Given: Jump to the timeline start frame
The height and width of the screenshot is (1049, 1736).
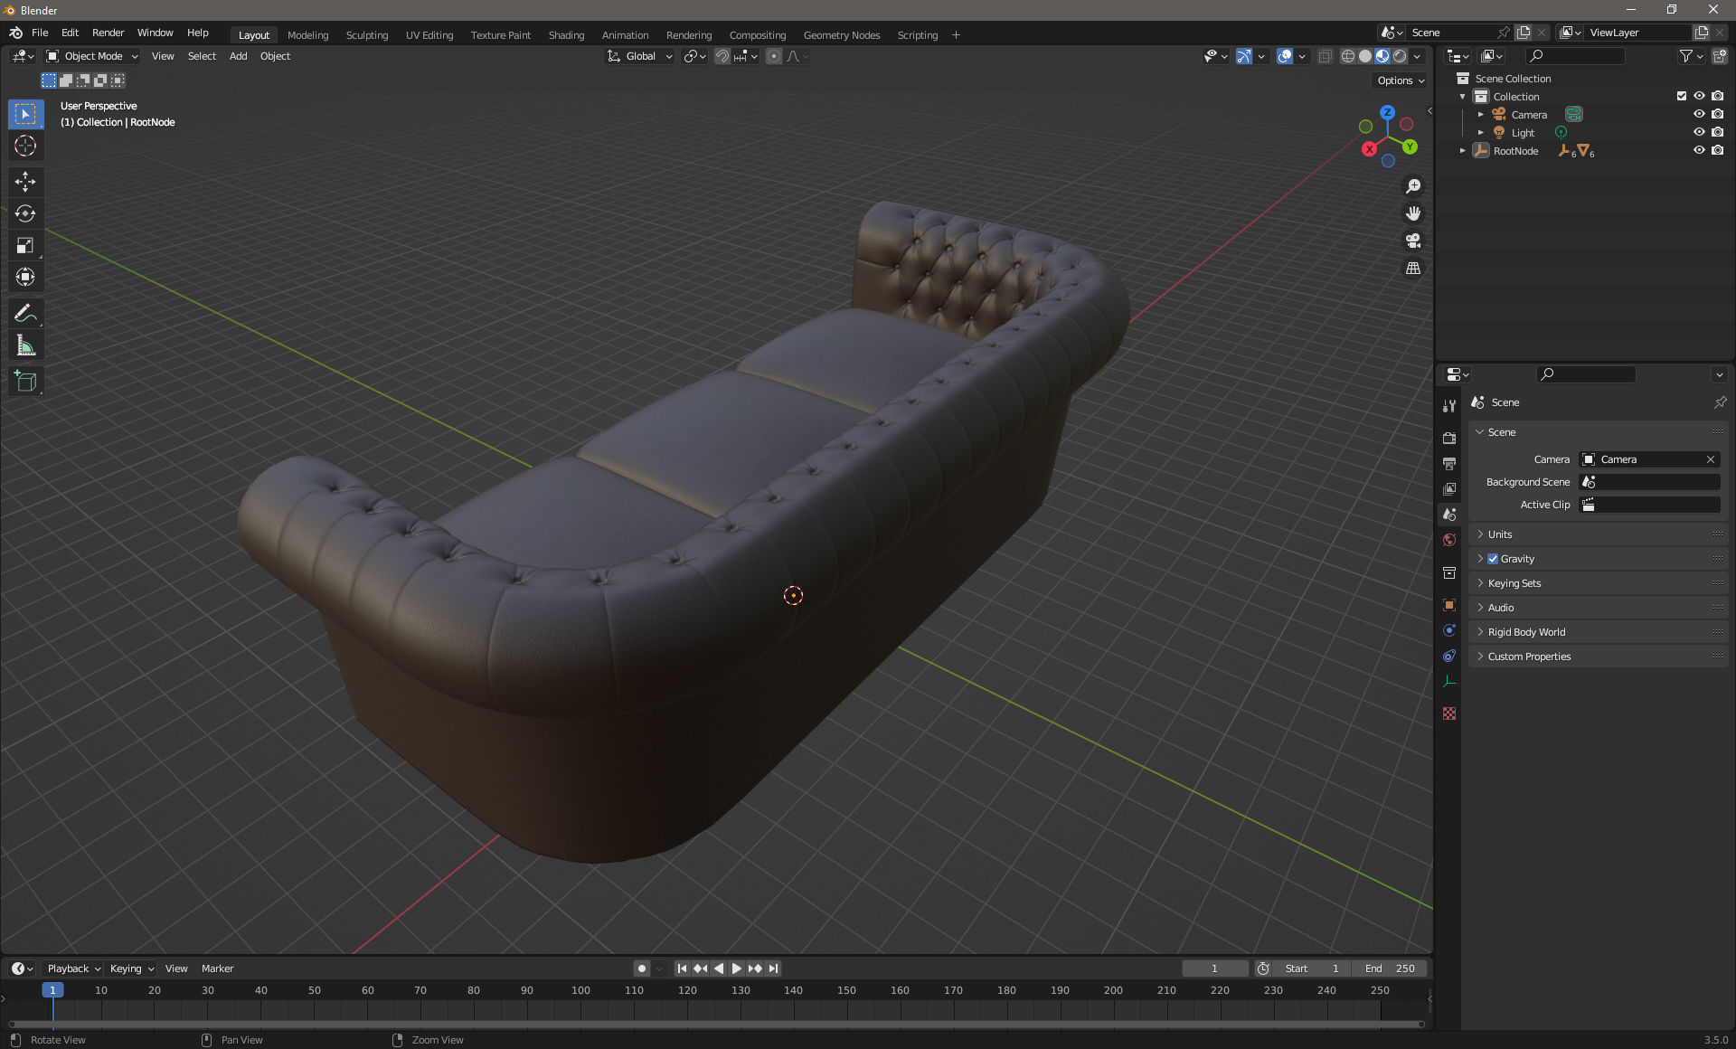Looking at the screenshot, I should coord(682,969).
